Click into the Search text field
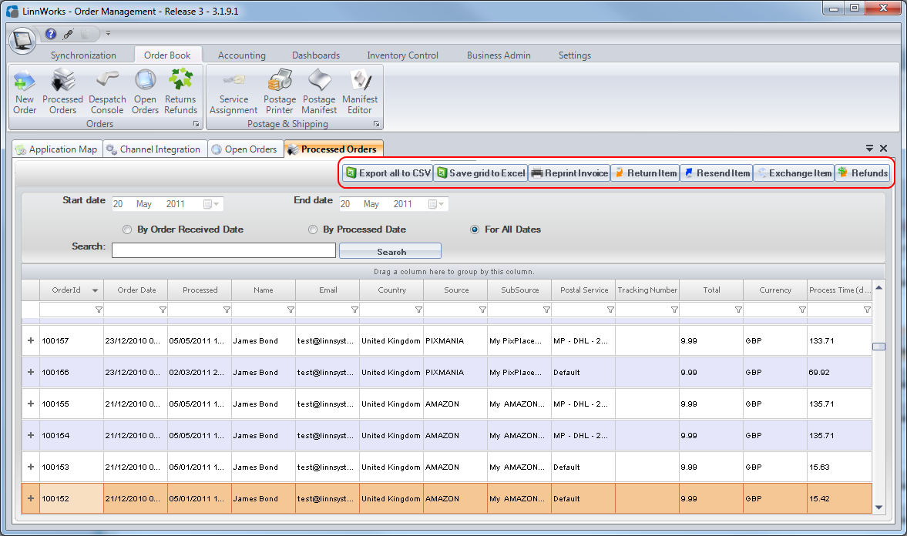The image size is (907, 536). pos(223,251)
